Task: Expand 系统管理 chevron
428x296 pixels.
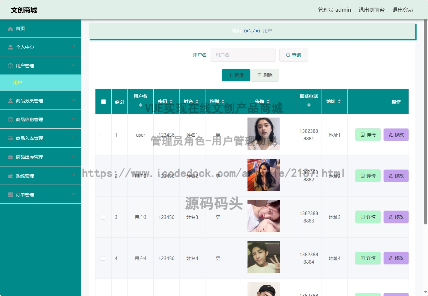Action: coord(73,176)
